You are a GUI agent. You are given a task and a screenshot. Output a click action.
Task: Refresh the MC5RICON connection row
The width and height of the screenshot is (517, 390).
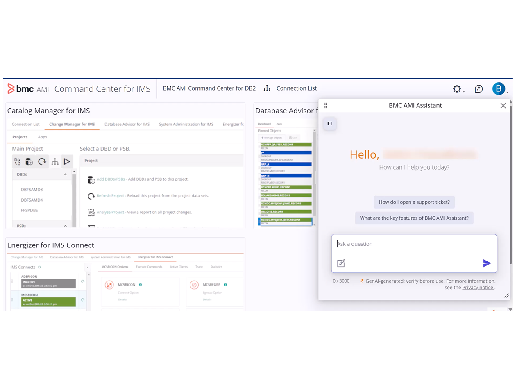click(x=83, y=300)
